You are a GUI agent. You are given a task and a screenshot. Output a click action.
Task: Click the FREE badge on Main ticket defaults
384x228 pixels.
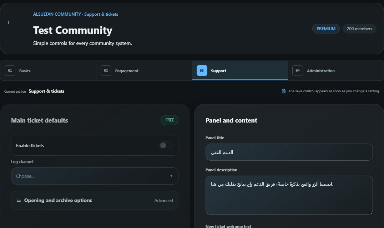(x=170, y=120)
